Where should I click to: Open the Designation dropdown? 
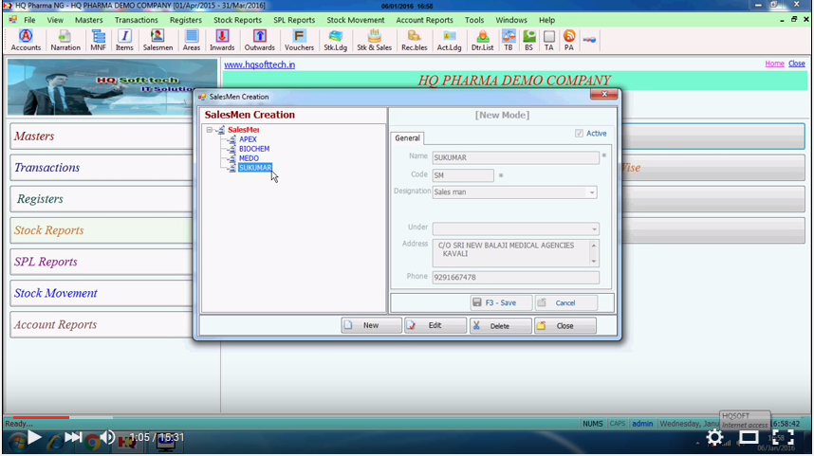pyautogui.click(x=592, y=192)
